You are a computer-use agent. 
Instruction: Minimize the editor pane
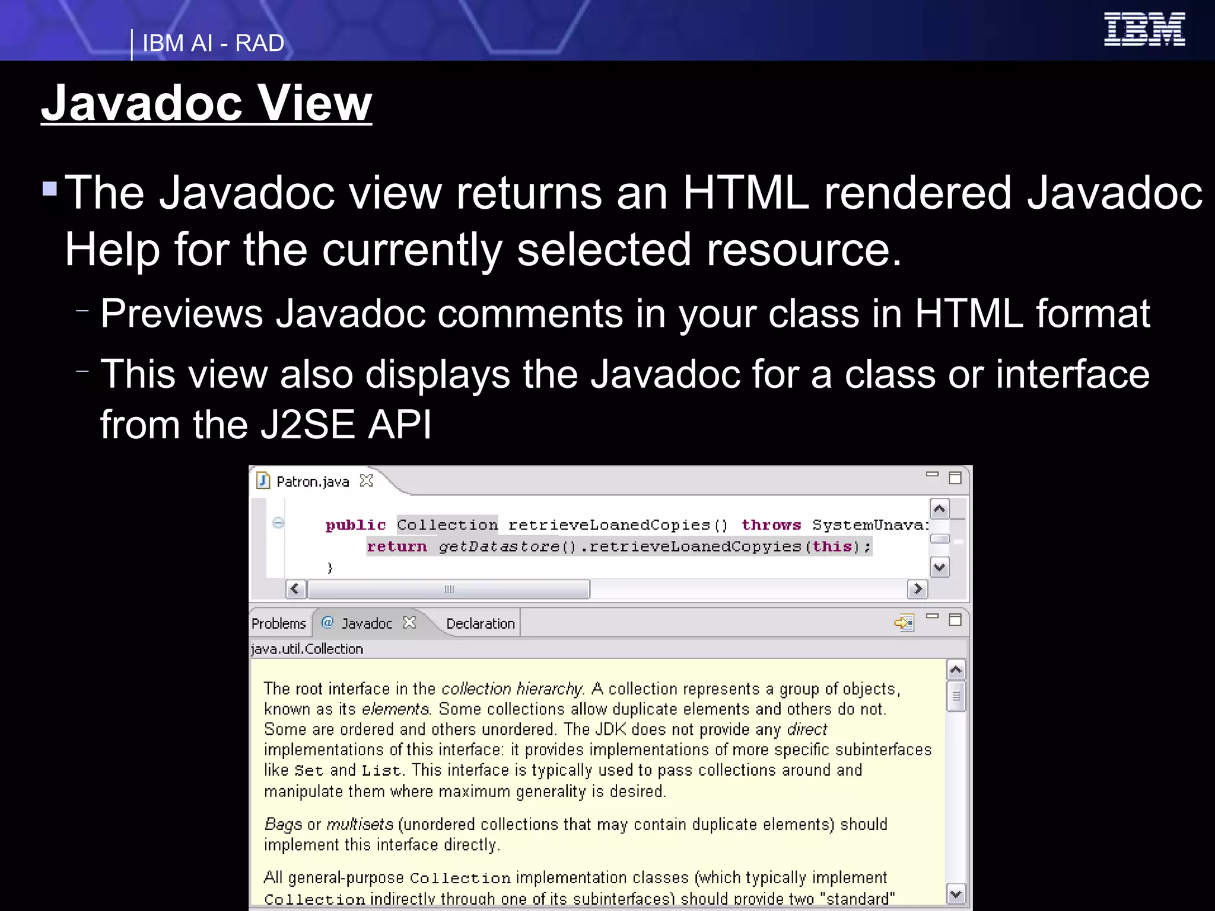933,474
